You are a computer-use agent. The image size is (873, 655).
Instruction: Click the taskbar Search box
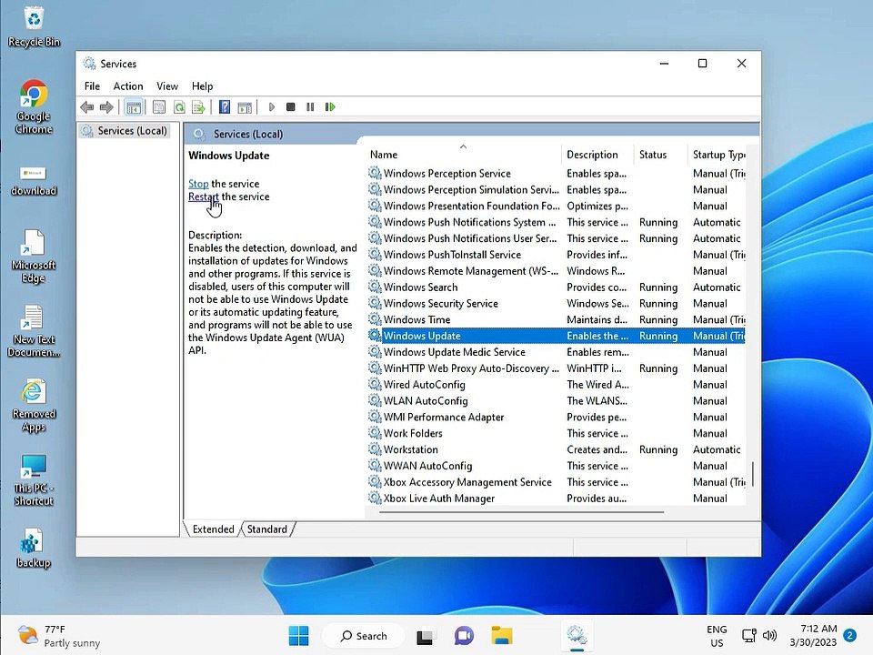(364, 636)
